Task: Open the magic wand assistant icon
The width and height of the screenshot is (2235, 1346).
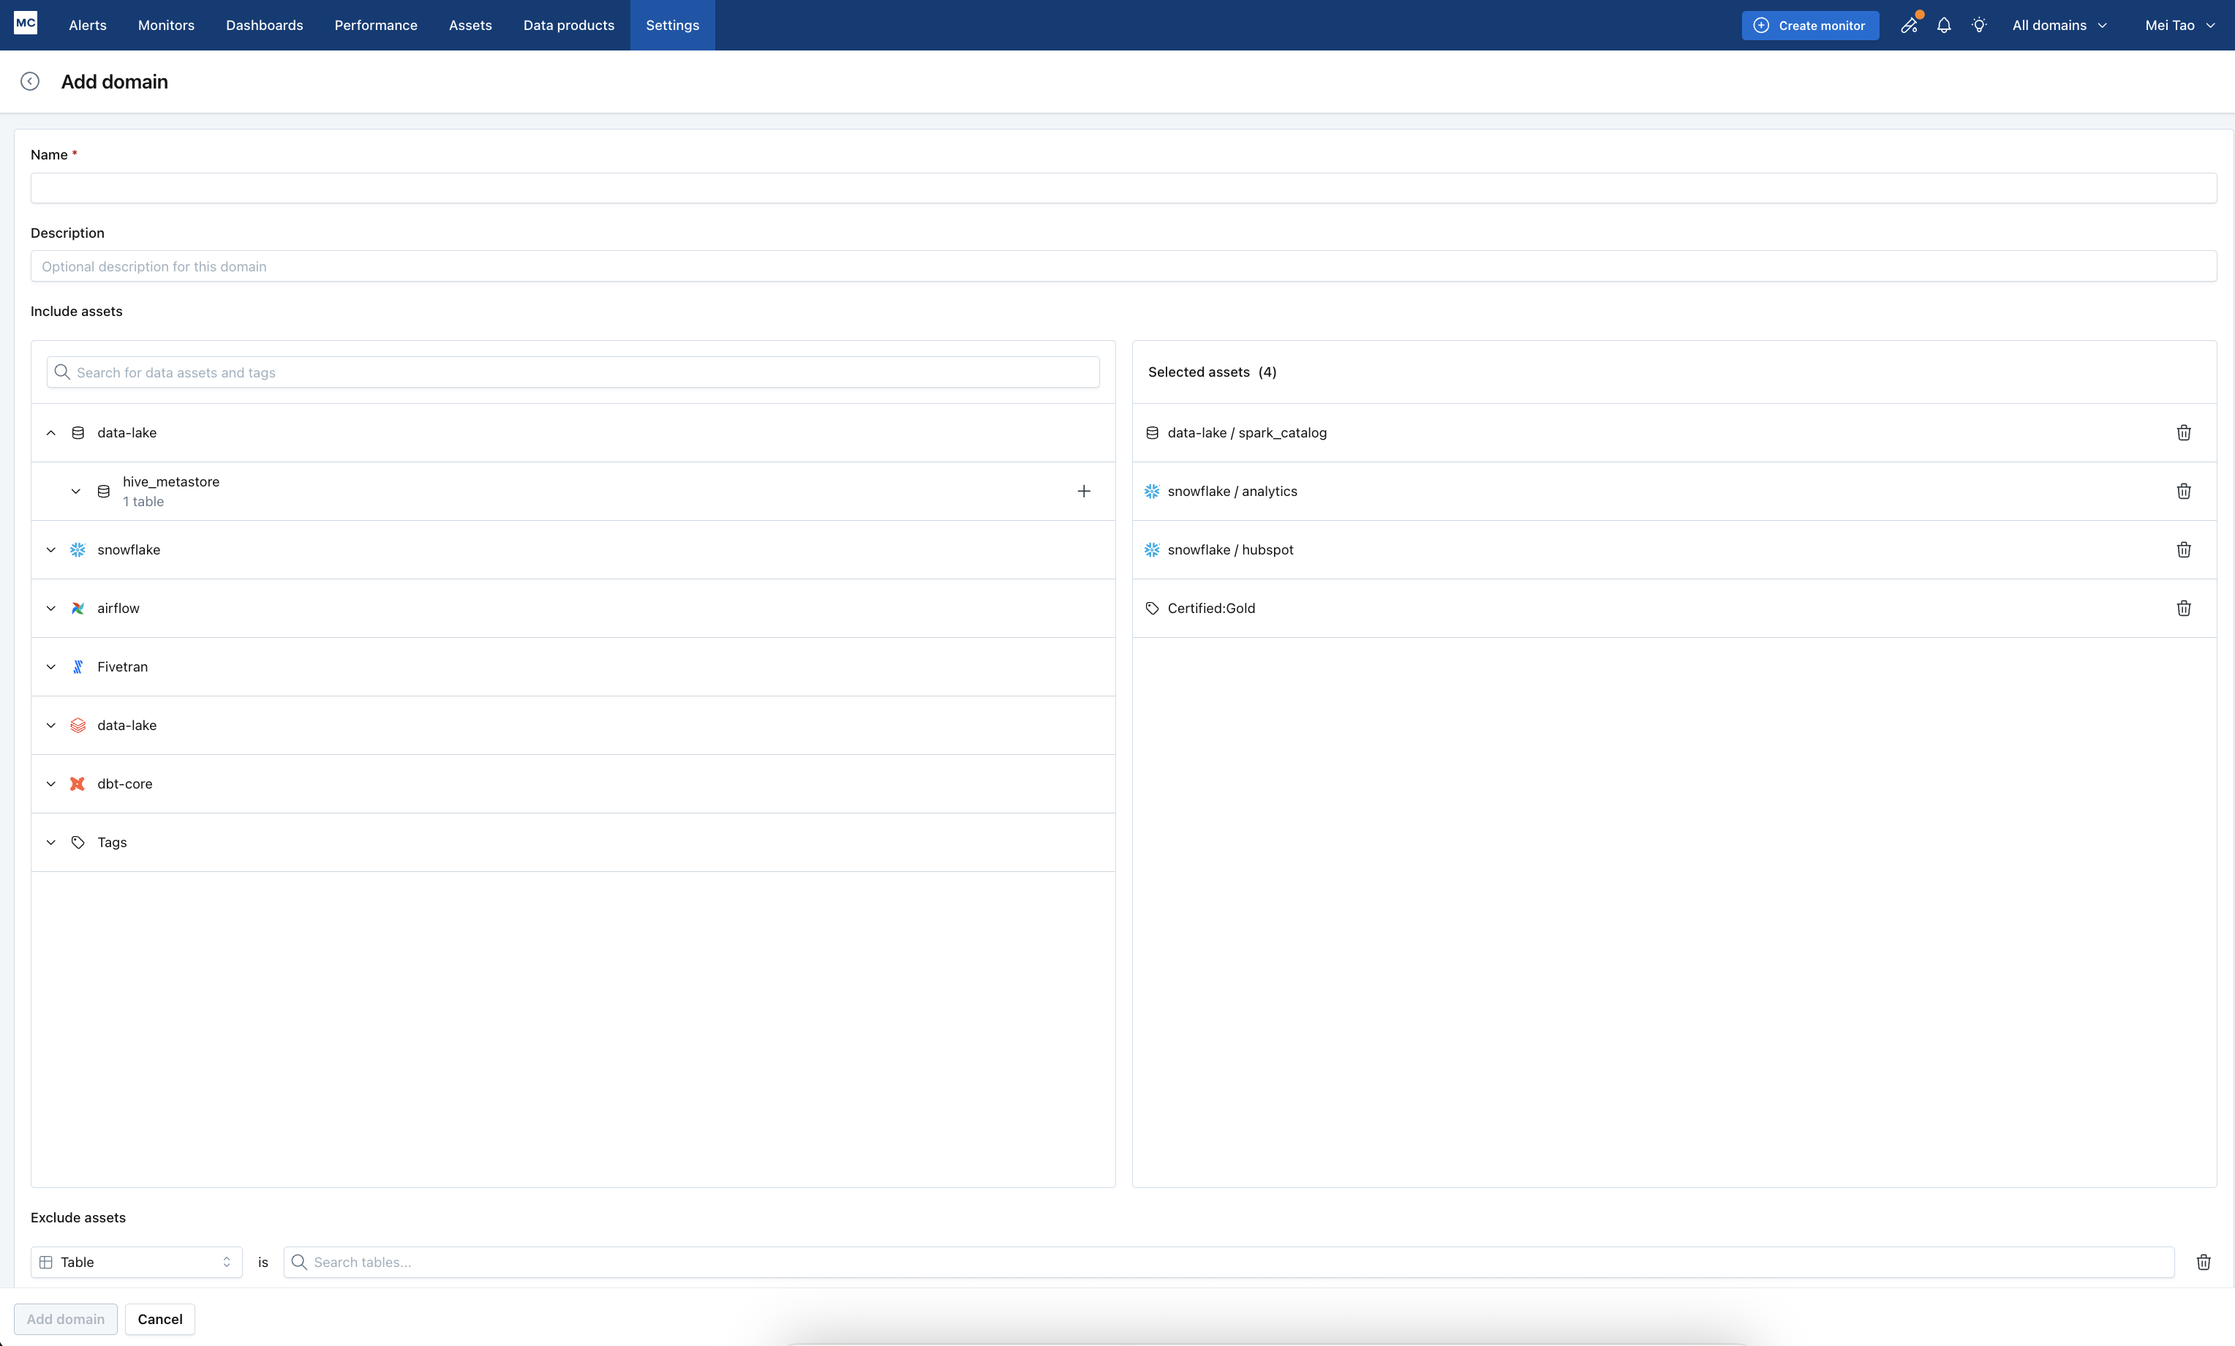Action: 1909,26
